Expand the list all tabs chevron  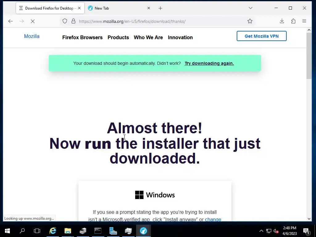pyautogui.click(x=251, y=8)
